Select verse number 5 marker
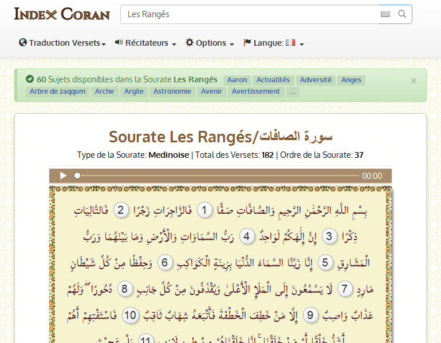This screenshot has height=343, width=441. click(x=325, y=263)
